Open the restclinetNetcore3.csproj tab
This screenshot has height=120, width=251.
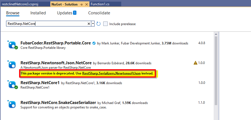click(x=20, y=4)
